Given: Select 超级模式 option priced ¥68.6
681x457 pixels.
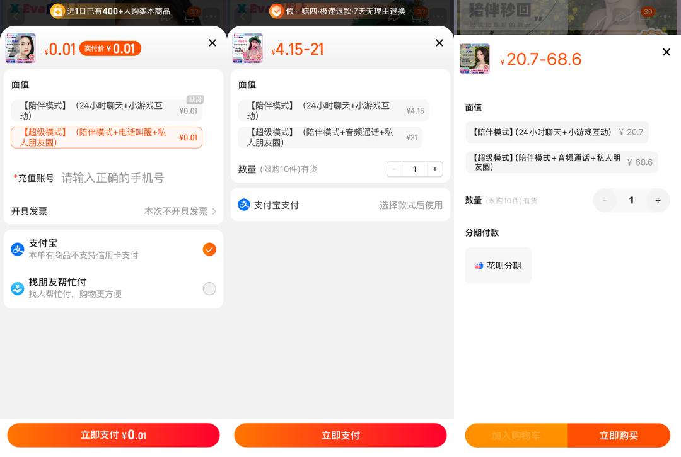Looking at the screenshot, I should pos(562,162).
